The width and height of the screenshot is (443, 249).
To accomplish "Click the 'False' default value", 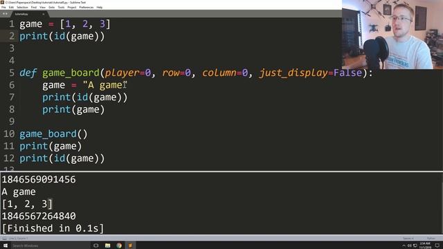I will pos(347,73).
